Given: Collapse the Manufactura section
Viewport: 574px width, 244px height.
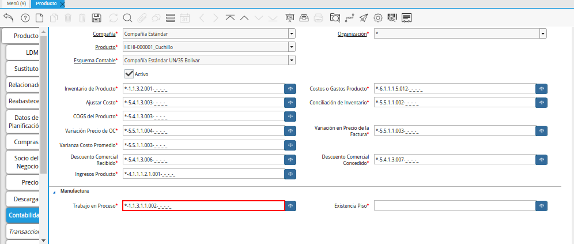Looking at the screenshot, I should click(x=55, y=192).
